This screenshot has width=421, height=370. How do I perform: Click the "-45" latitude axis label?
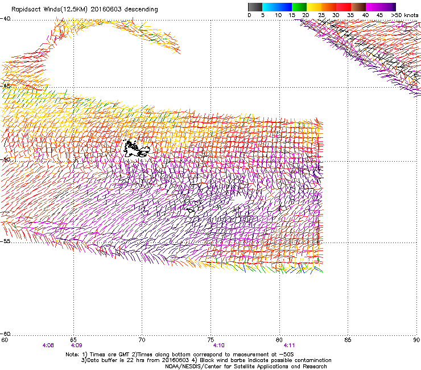[5, 86]
